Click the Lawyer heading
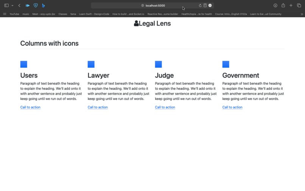The height and width of the screenshot is (191, 305). coord(98,75)
